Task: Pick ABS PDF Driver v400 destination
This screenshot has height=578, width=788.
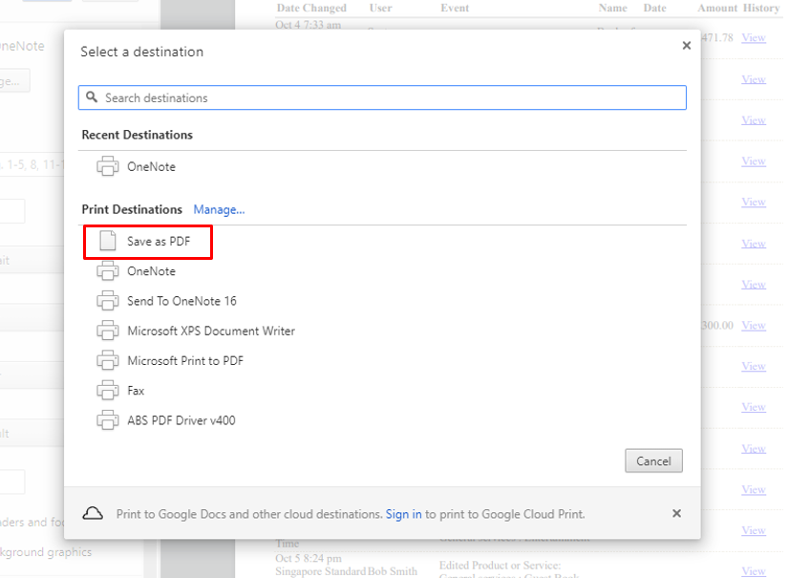Action: tap(181, 420)
